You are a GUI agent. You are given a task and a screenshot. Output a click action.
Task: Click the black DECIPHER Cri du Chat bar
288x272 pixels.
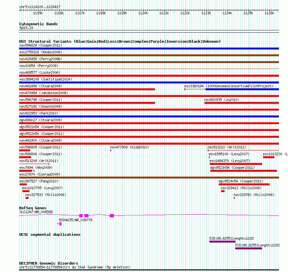click(x=149, y=270)
